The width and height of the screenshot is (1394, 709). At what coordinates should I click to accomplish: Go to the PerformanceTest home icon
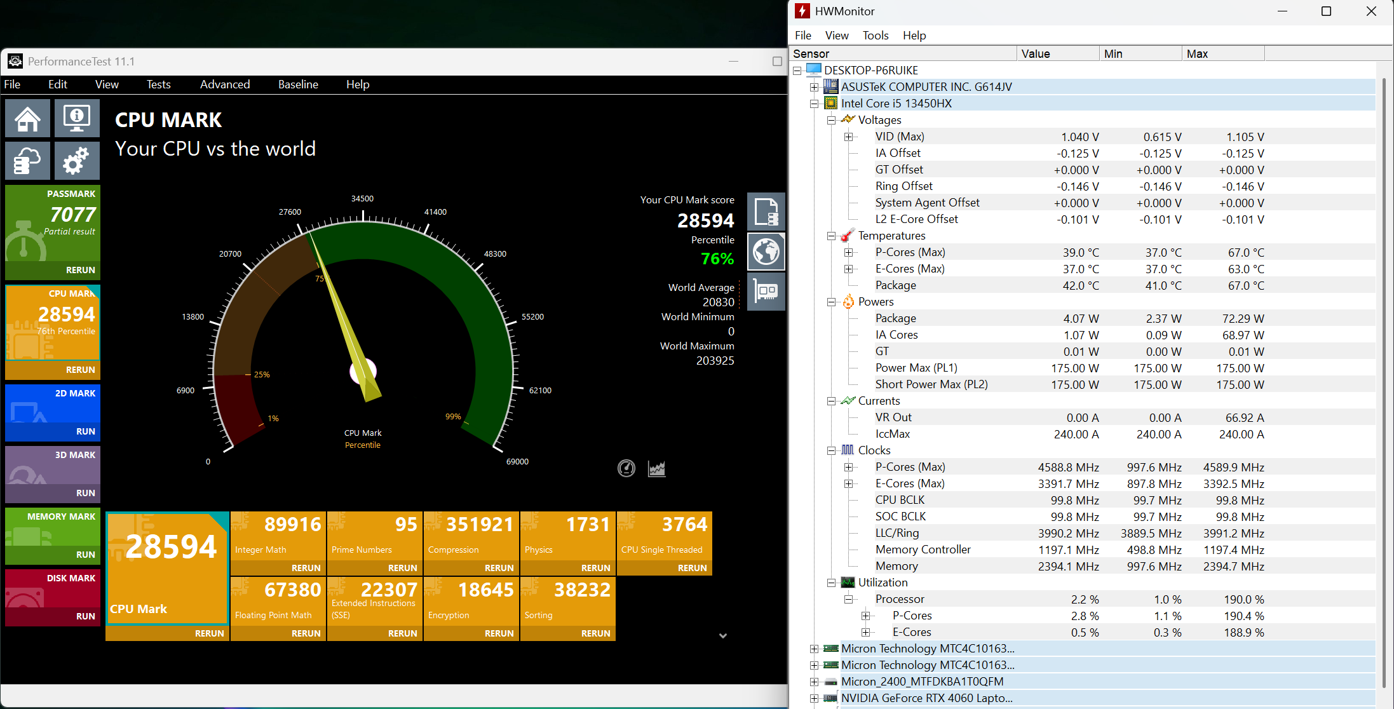(28, 118)
